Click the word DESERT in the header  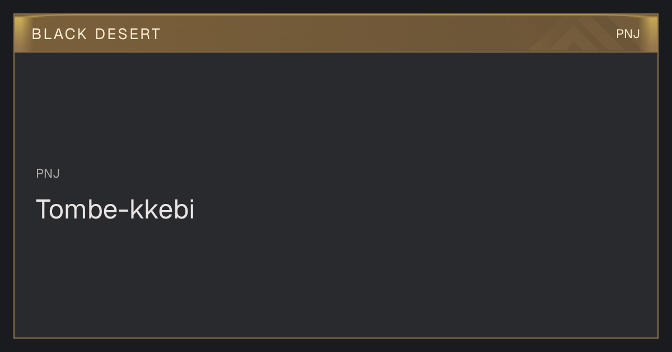(128, 34)
